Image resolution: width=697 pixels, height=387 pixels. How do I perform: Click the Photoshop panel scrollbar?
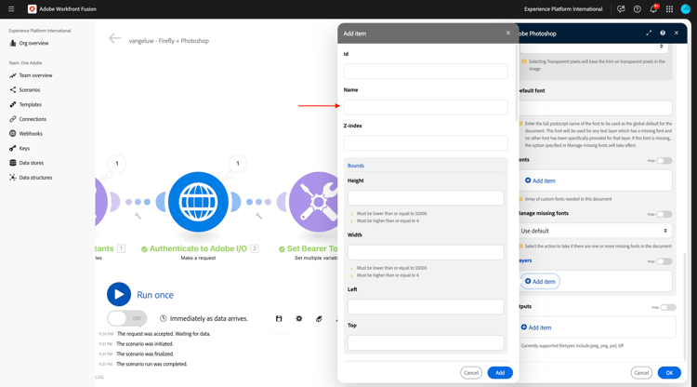685,305
